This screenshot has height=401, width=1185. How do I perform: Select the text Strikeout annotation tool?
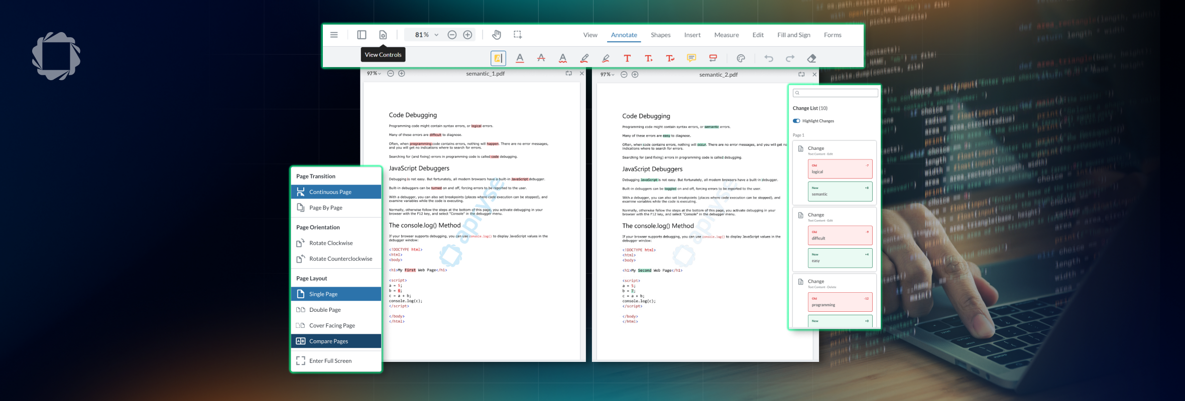[541, 58]
